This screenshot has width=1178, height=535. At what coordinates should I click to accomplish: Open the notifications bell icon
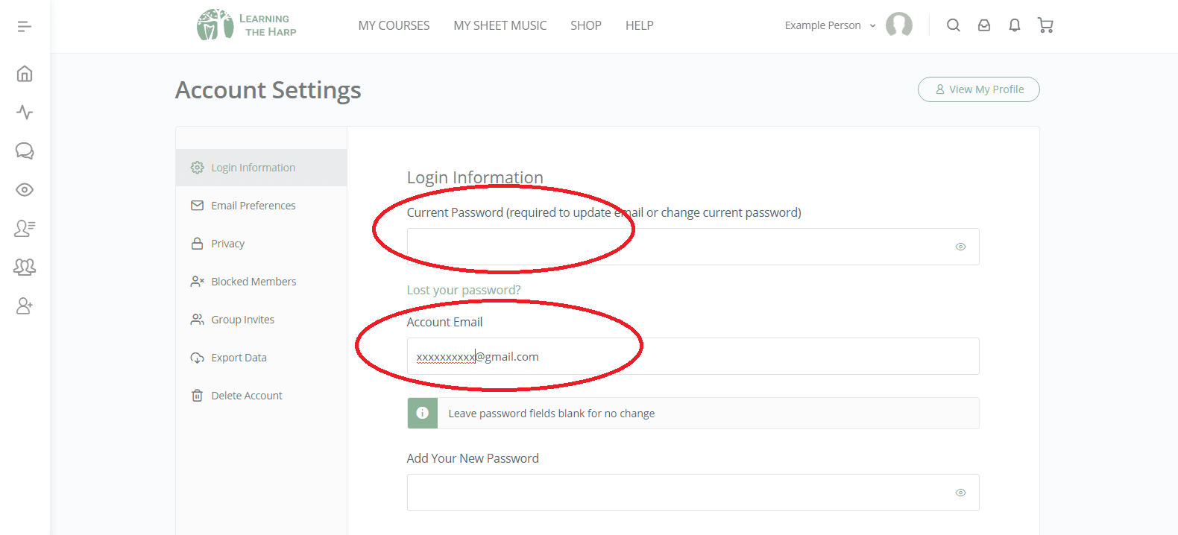point(1015,25)
